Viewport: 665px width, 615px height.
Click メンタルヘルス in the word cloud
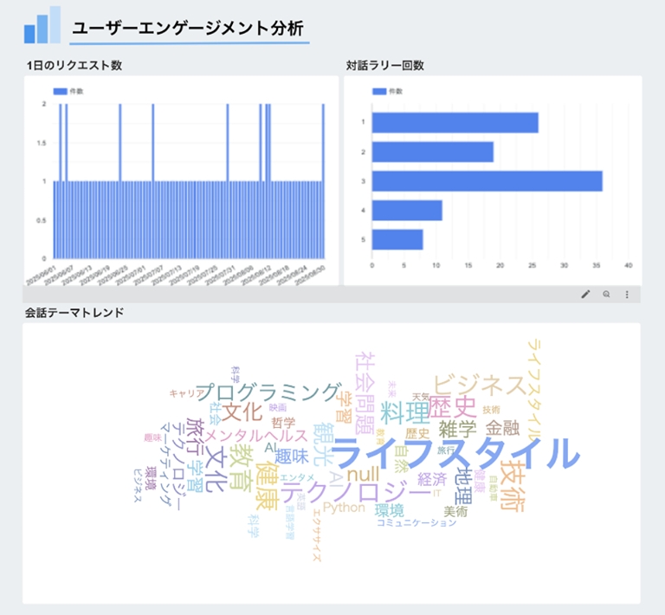[256, 436]
